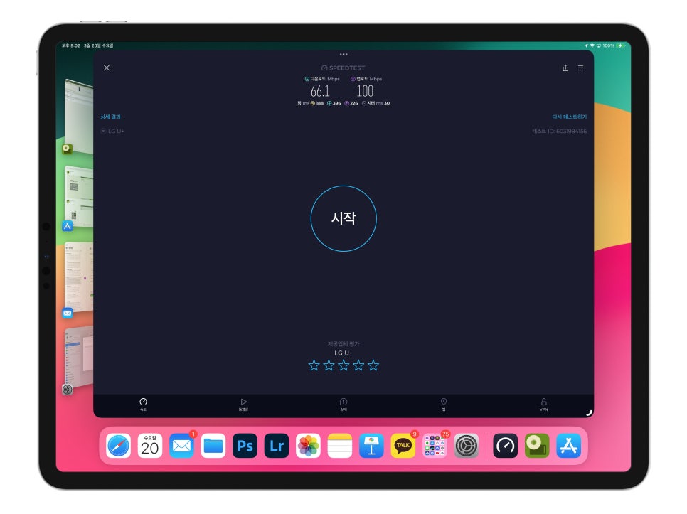Screen dimensions: 687x514
Task: Open Safari from the dock
Action: (118, 446)
